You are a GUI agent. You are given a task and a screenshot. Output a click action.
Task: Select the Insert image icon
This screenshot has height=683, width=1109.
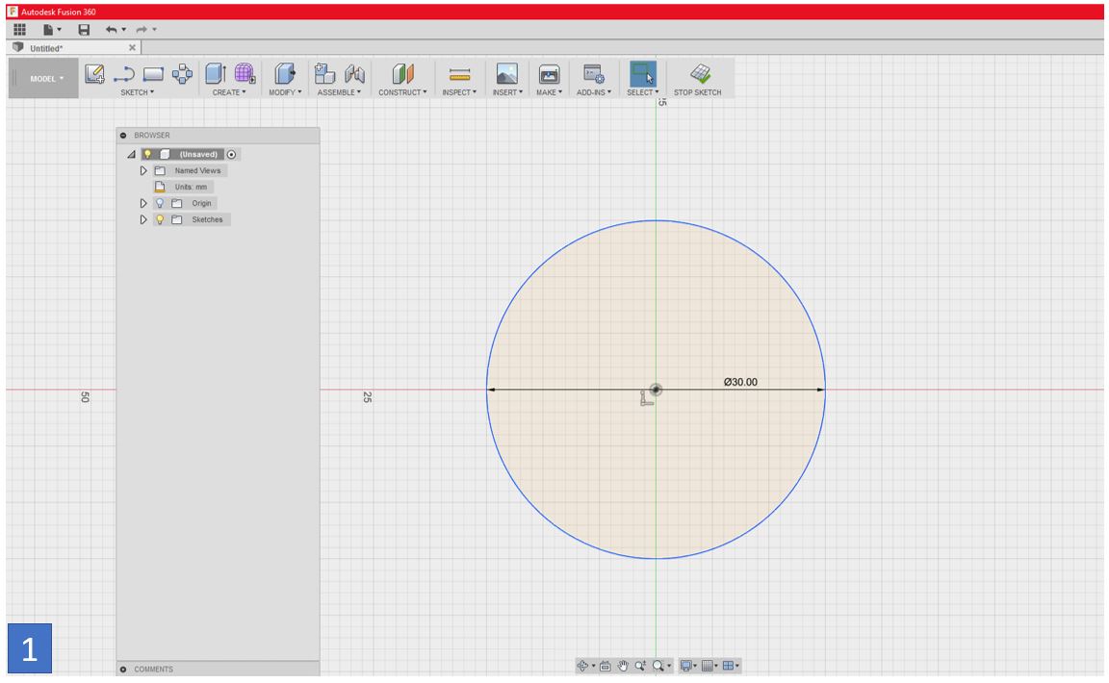click(507, 73)
